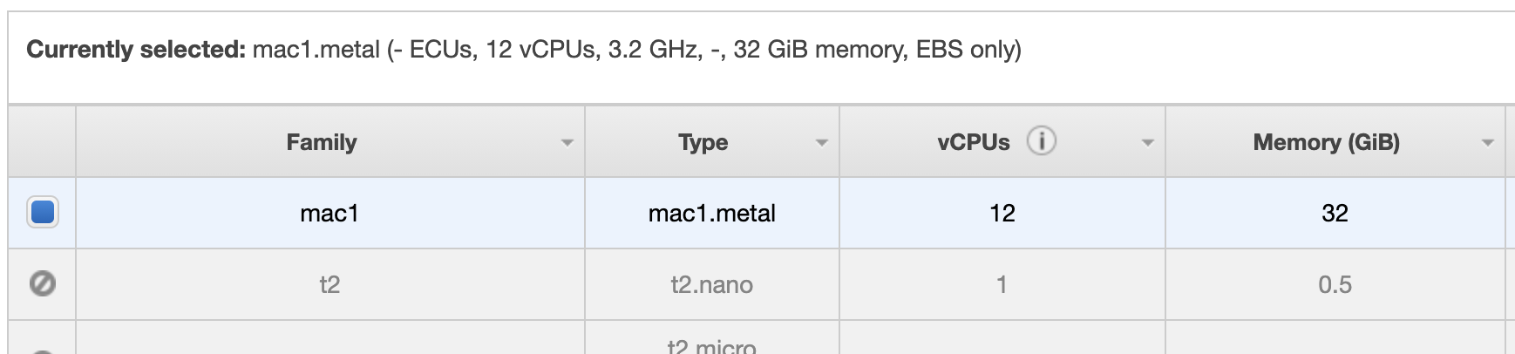This screenshot has height=354, width=1515.
Task: Open the vCPUs column sort dropdown arrow
Action: (x=1147, y=143)
